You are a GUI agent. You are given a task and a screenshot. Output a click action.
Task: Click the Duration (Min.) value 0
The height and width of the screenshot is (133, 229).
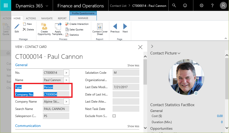(x=222, y=122)
